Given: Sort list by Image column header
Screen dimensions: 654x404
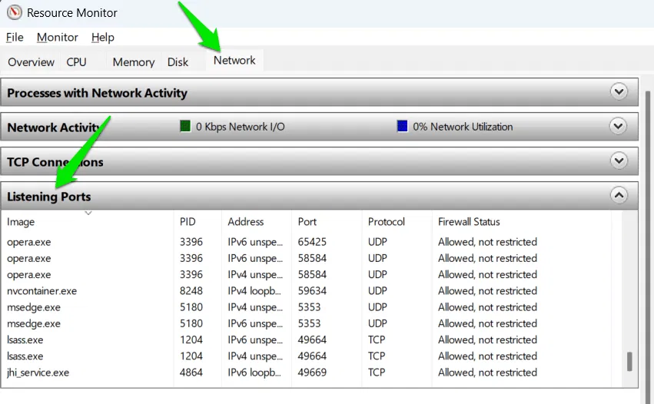Looking at the screenshot, I should [x=21, y=222].
